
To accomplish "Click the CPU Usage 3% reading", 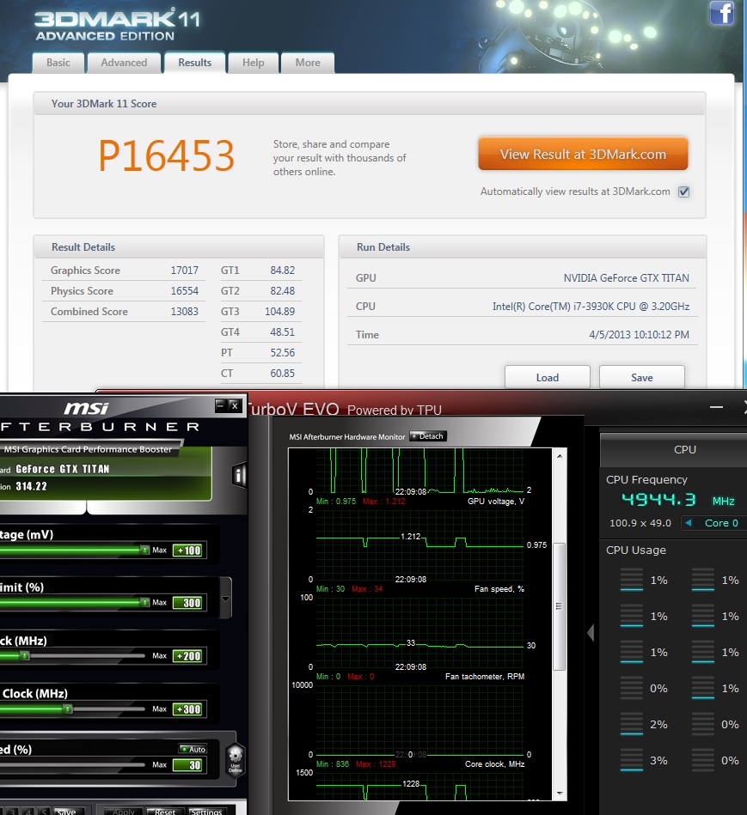I will coord(658,760).
